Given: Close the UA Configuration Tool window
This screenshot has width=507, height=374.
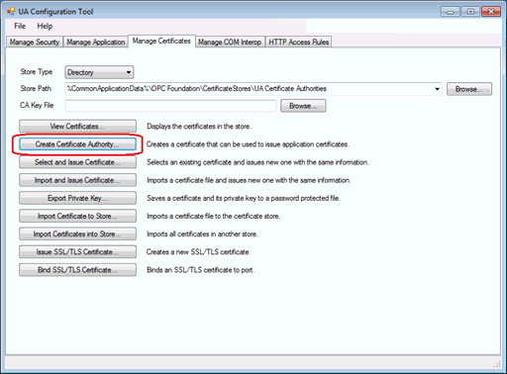Looking at the screenshot, I should (491, 12).
